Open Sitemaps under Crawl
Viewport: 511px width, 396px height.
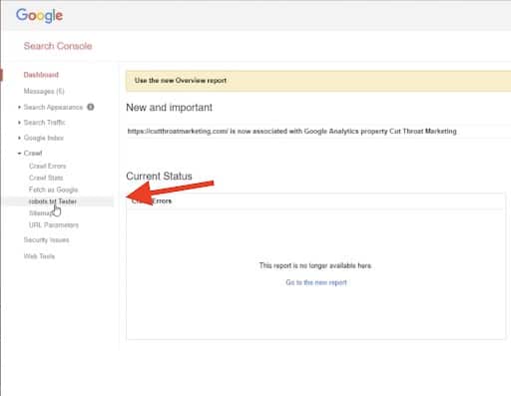click(41, 213)
